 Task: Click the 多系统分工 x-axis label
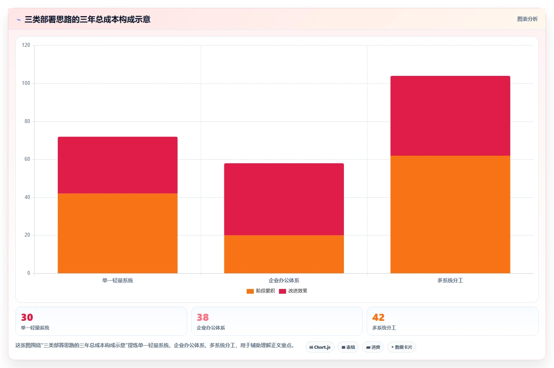click(450, 281)
